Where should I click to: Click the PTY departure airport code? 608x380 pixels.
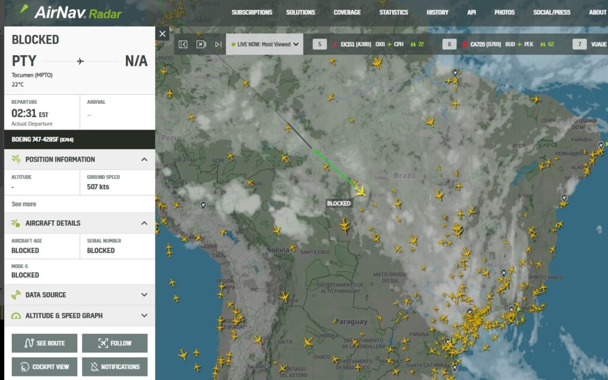click(x=24, y=61)
